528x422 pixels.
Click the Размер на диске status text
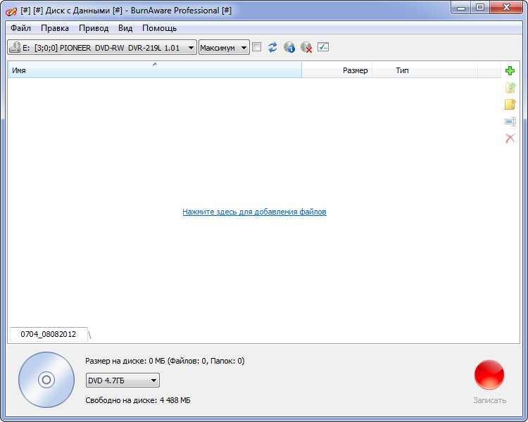coord(165,361)
